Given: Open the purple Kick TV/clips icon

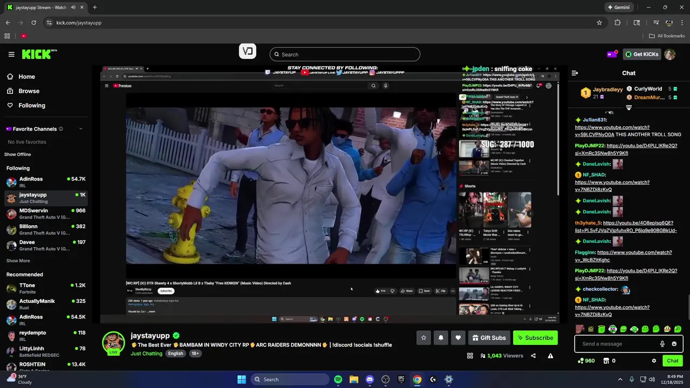Looking at the screenshot, I should 612,54.
